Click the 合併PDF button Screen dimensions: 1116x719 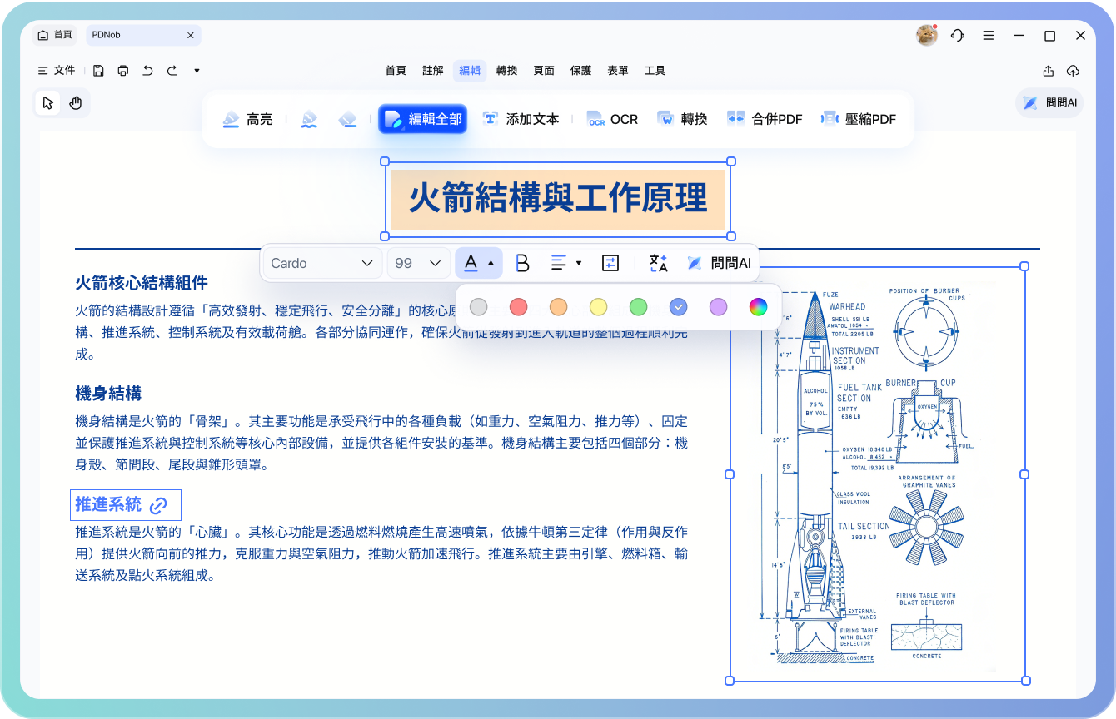pyautogui.click(x=765, y=119)
